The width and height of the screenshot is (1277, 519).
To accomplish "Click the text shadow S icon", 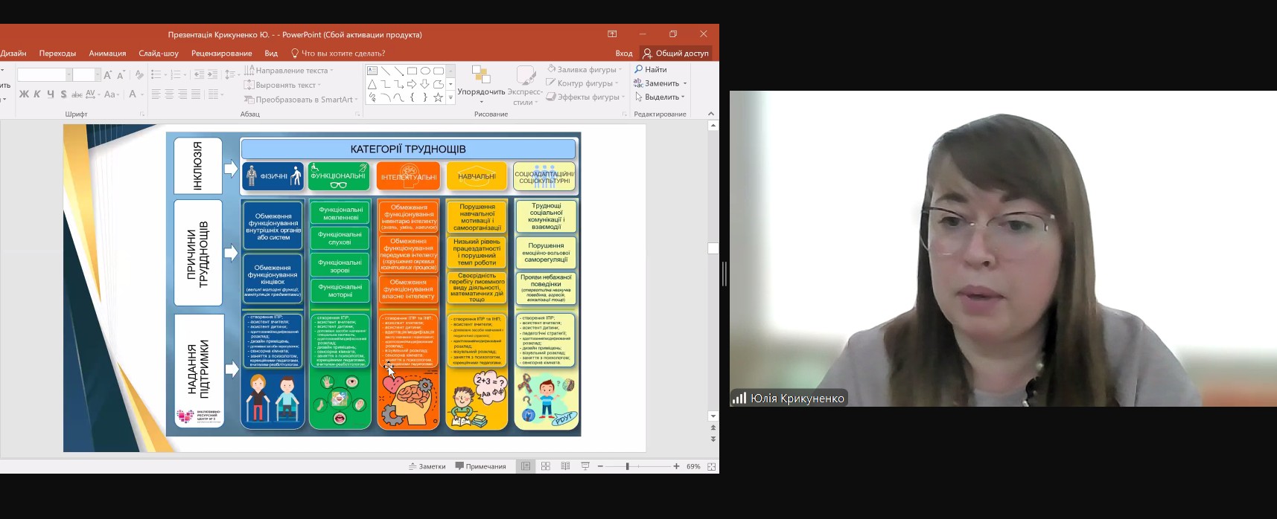I will pos(63,94).
